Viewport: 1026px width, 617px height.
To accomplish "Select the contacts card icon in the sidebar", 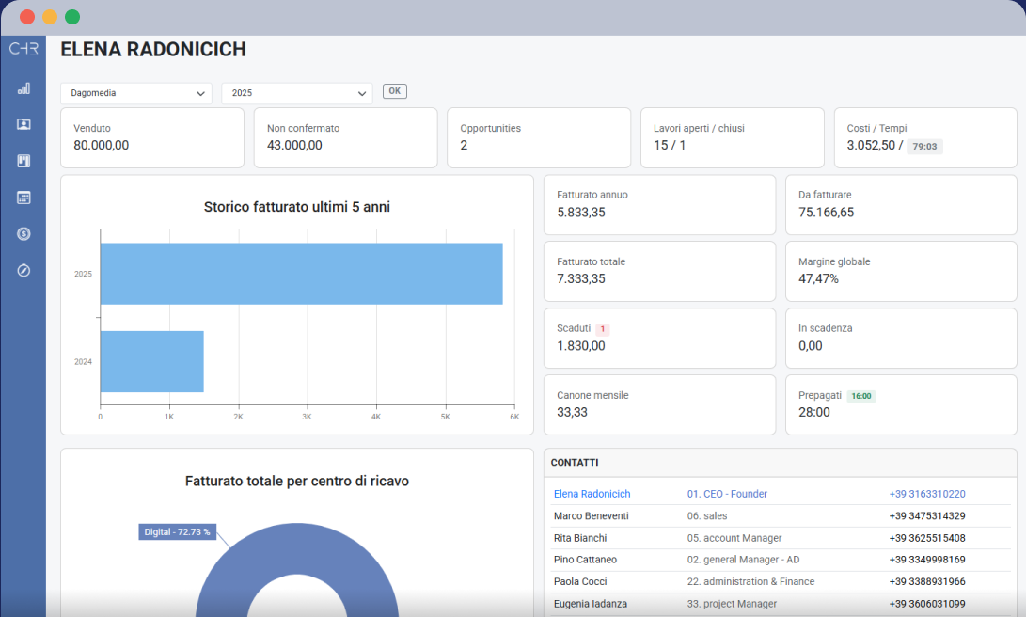I will pos(23,124).
